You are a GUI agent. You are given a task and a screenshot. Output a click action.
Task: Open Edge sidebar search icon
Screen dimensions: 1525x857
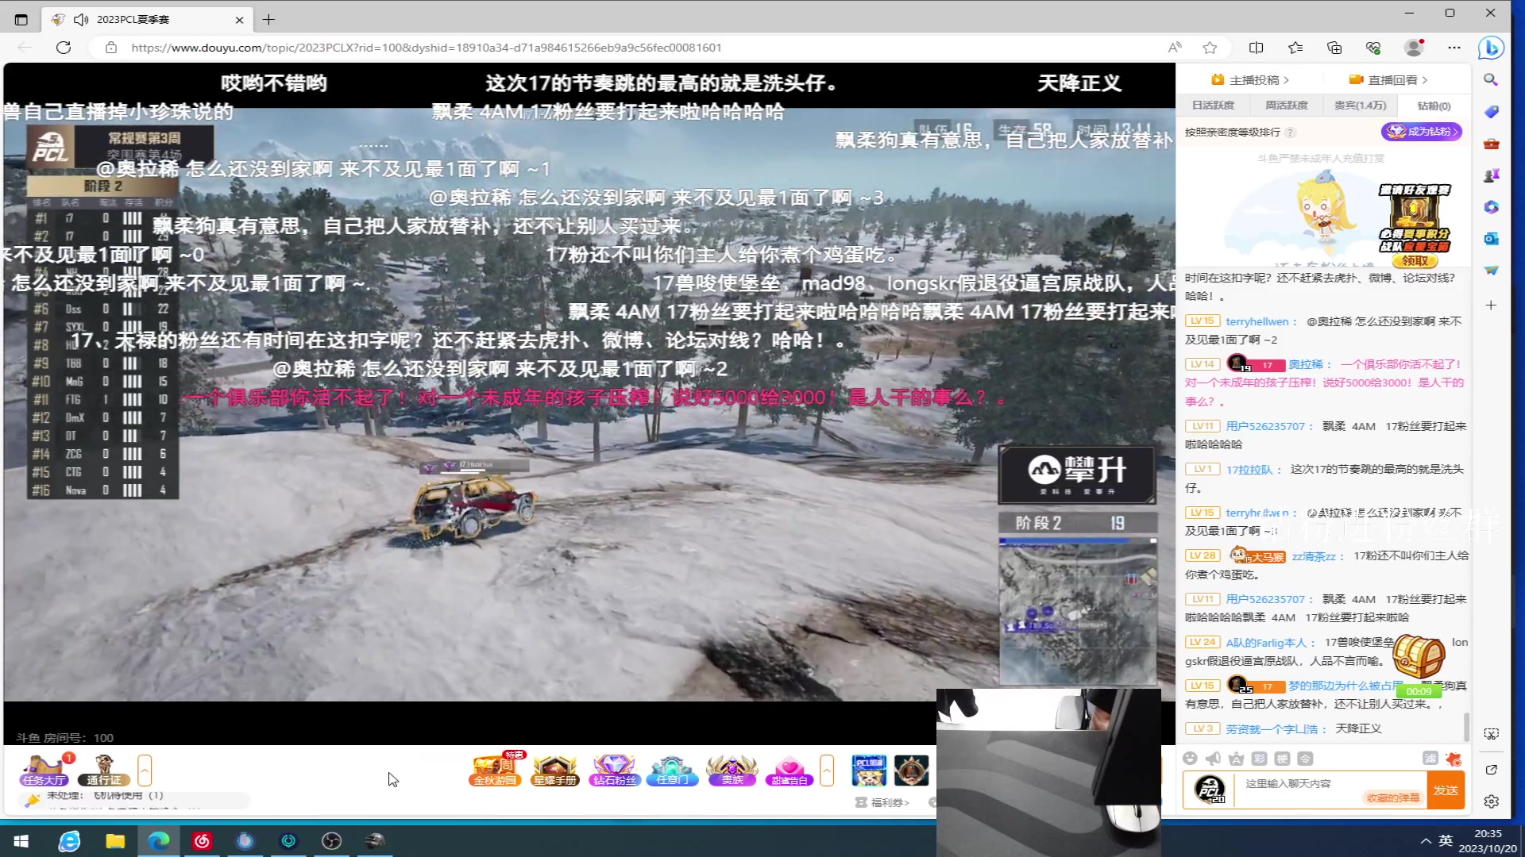[x=1491, y=80]
